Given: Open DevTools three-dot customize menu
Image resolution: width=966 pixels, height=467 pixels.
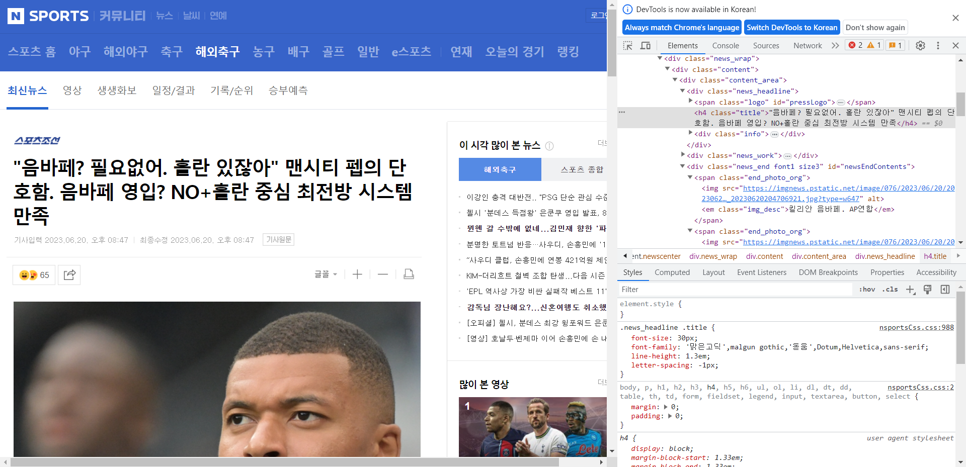Looking at the screenshot, I should (x=938, y=45).
